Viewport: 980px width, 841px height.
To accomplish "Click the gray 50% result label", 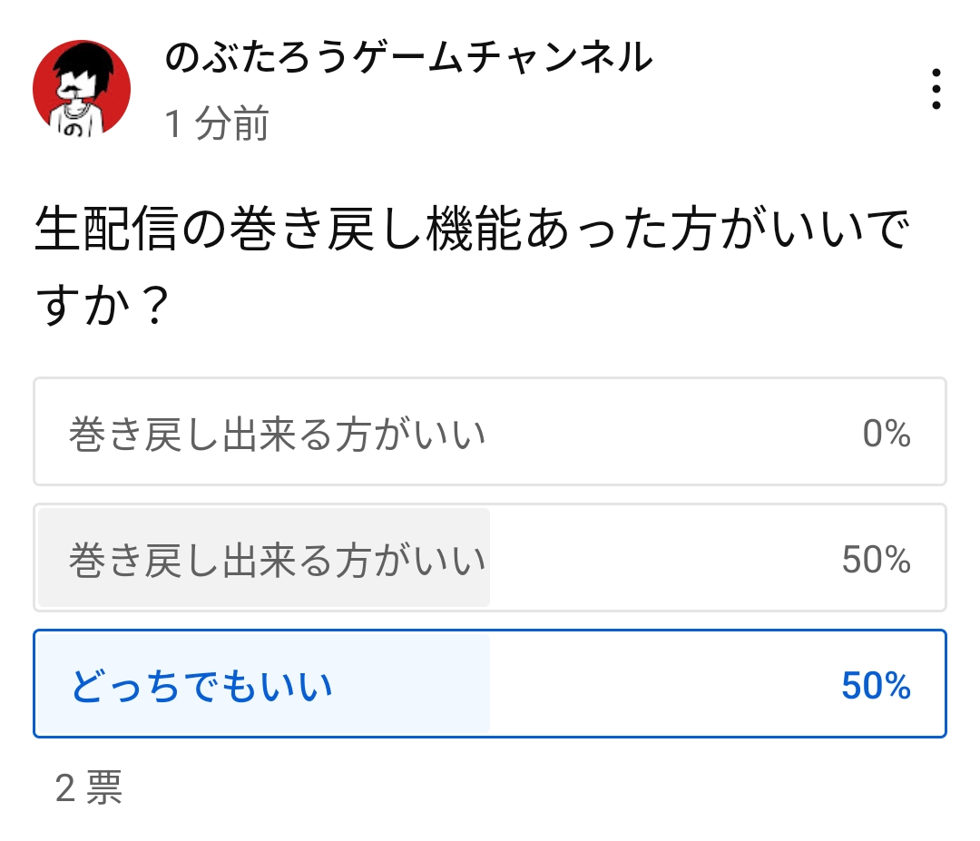I will click(876, 561).
